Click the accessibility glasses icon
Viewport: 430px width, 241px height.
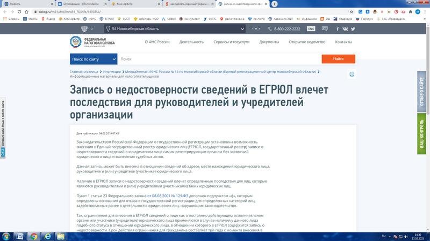pyautogui.click(x=256, y=29)
